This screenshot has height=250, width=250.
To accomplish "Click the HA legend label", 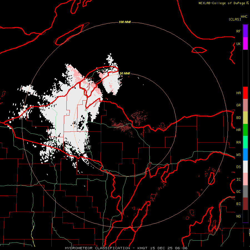I will (x=238, y=93).
